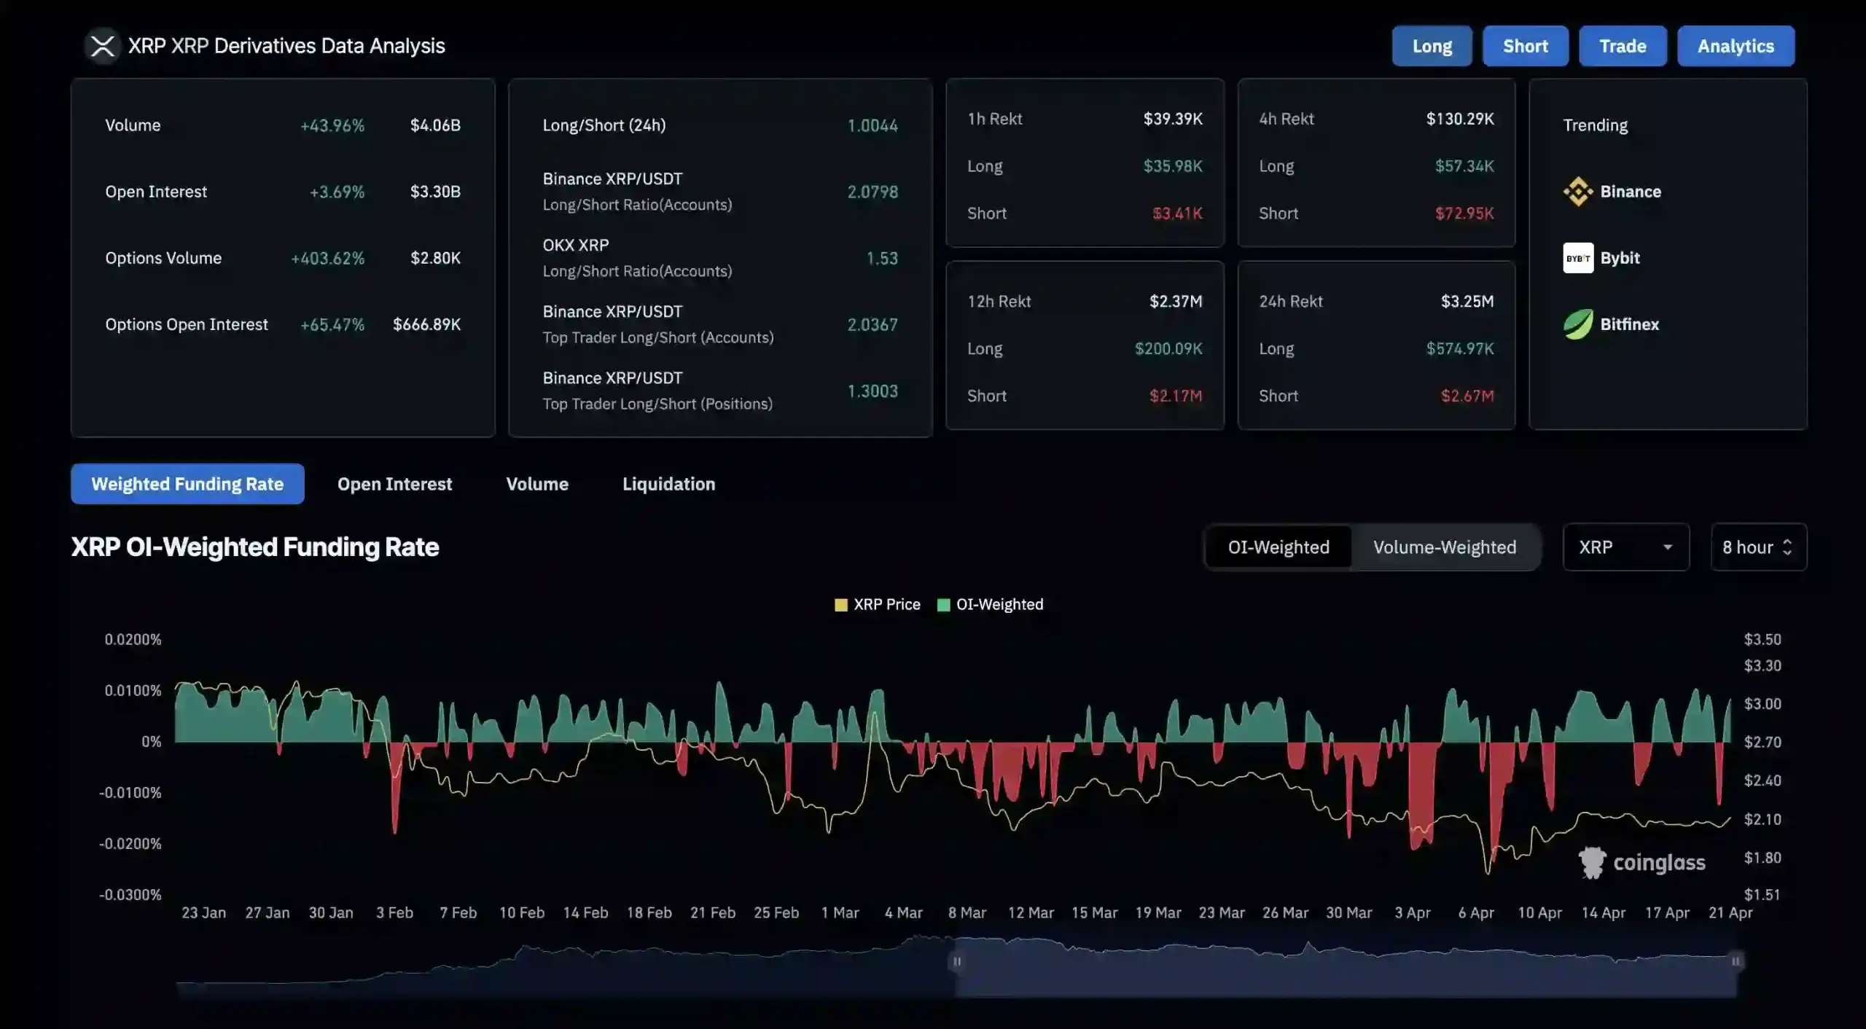Switch to Volume-Weighted funding rate

pos(1444,547)
